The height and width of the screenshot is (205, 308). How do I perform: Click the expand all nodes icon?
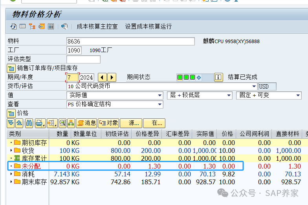tap(11, 123)
